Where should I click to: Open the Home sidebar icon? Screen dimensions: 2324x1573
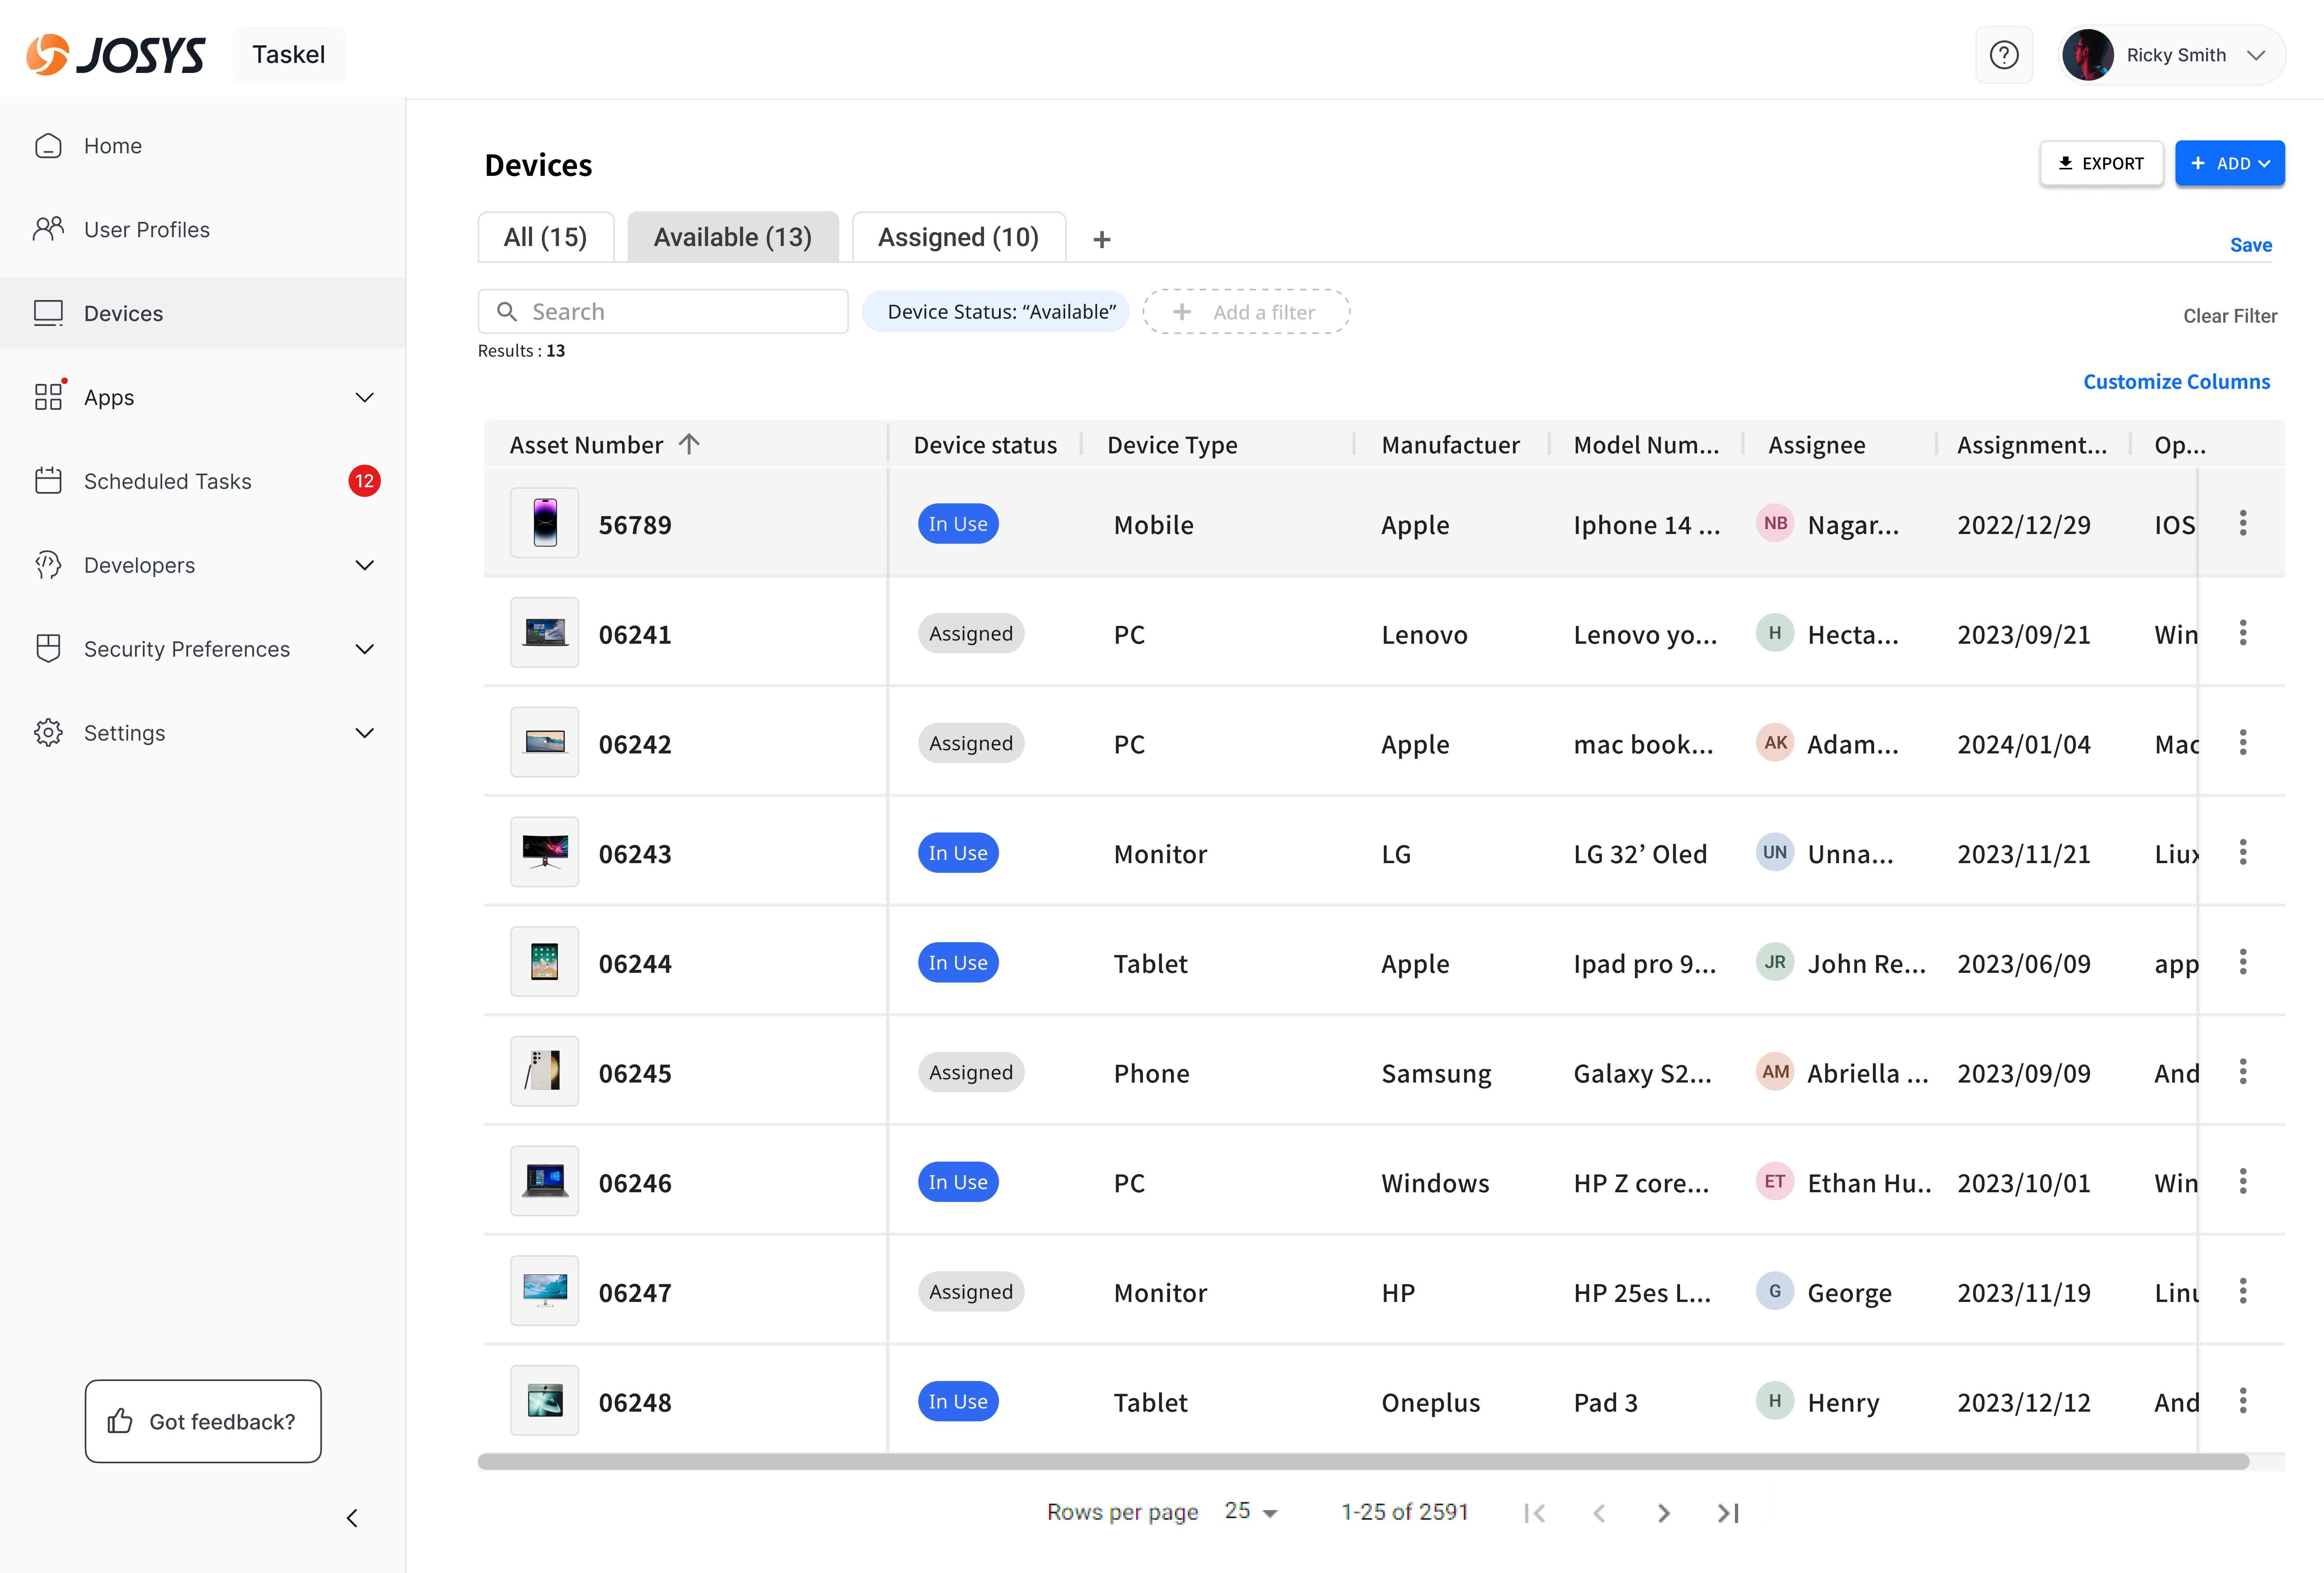[x=48, y=146]
